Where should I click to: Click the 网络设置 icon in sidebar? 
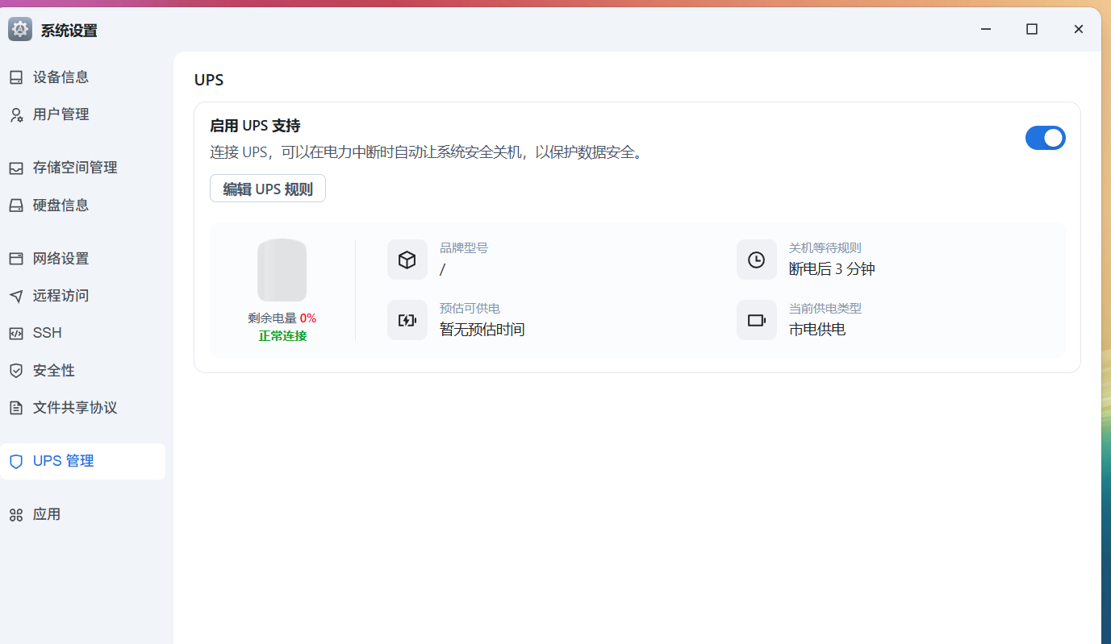click(x=16, y=259)
